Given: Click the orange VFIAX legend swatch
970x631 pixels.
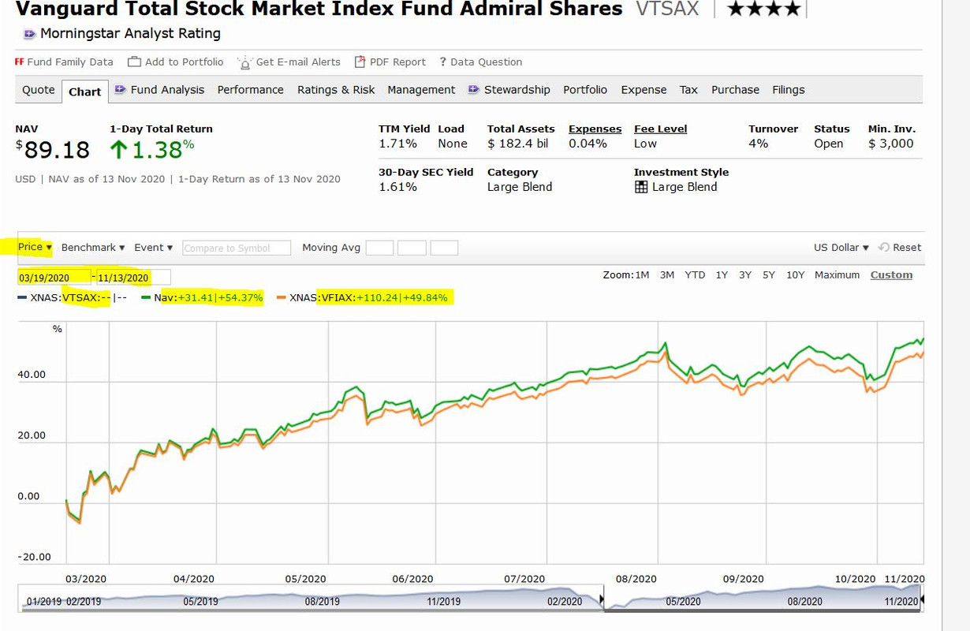Looking at the screenshot, I should tap(282, 298).
